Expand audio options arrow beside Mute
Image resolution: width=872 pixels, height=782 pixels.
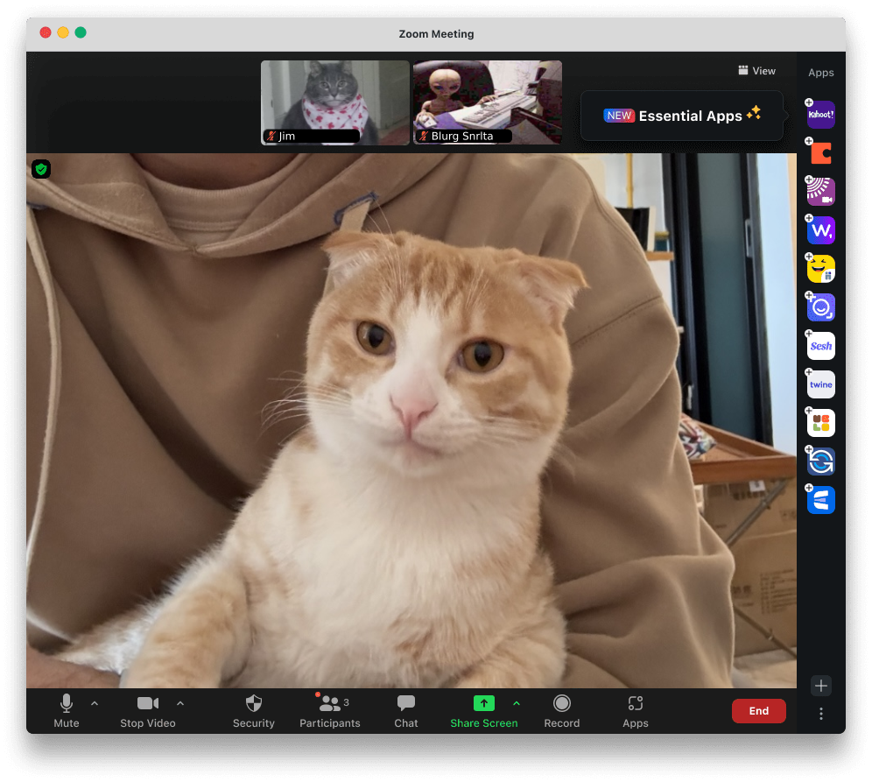click(95, 703)
